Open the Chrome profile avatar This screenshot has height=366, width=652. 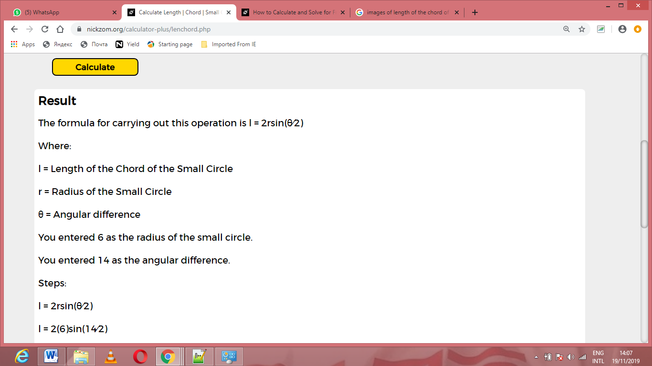[622, 29]
